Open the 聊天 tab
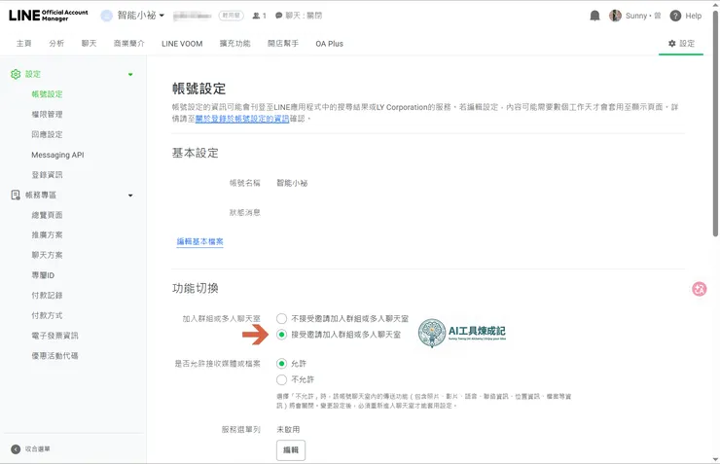The height and width of the screenshot is (464, 720). click(90, 43)
